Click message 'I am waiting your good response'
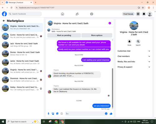 [96, 60]
